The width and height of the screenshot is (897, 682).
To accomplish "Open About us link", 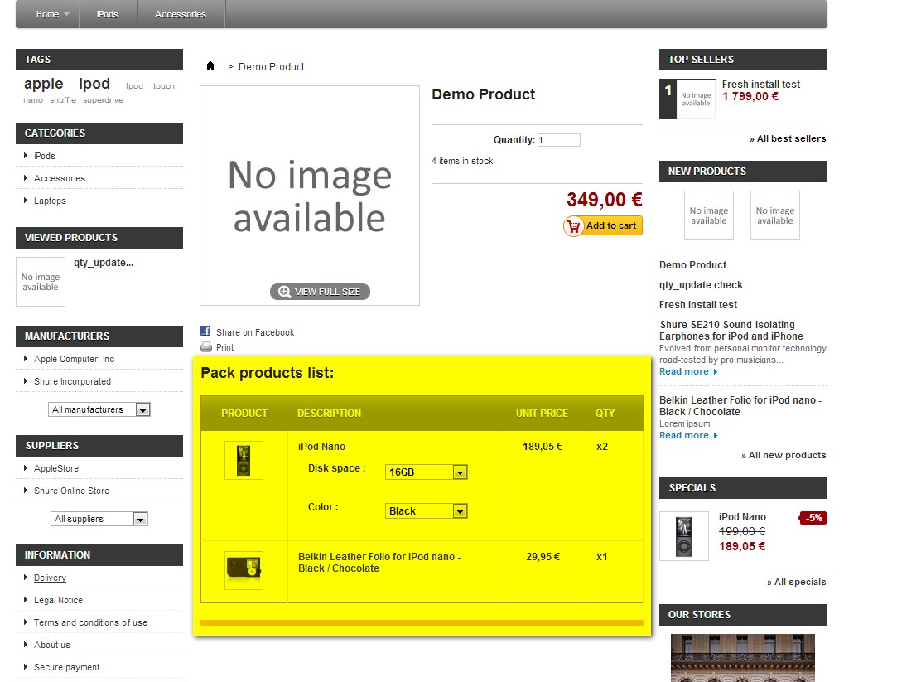I will click(52, 645).
